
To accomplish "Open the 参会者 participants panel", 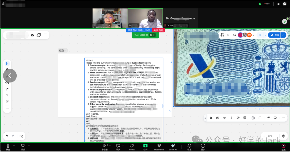I will pos(105,147).
